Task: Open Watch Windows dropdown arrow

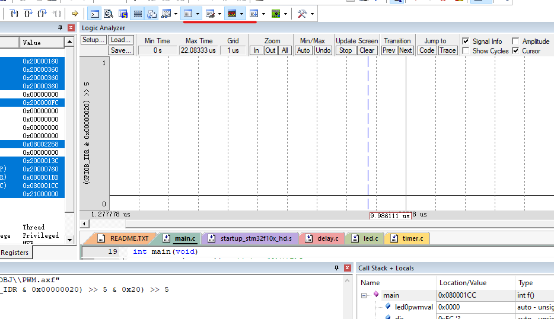Action: pos(176,14)
